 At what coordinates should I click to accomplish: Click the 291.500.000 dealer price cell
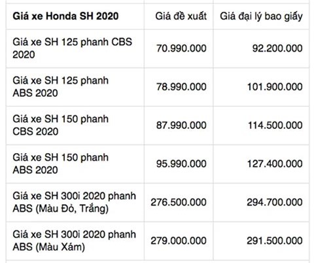[x=275, y=241]
